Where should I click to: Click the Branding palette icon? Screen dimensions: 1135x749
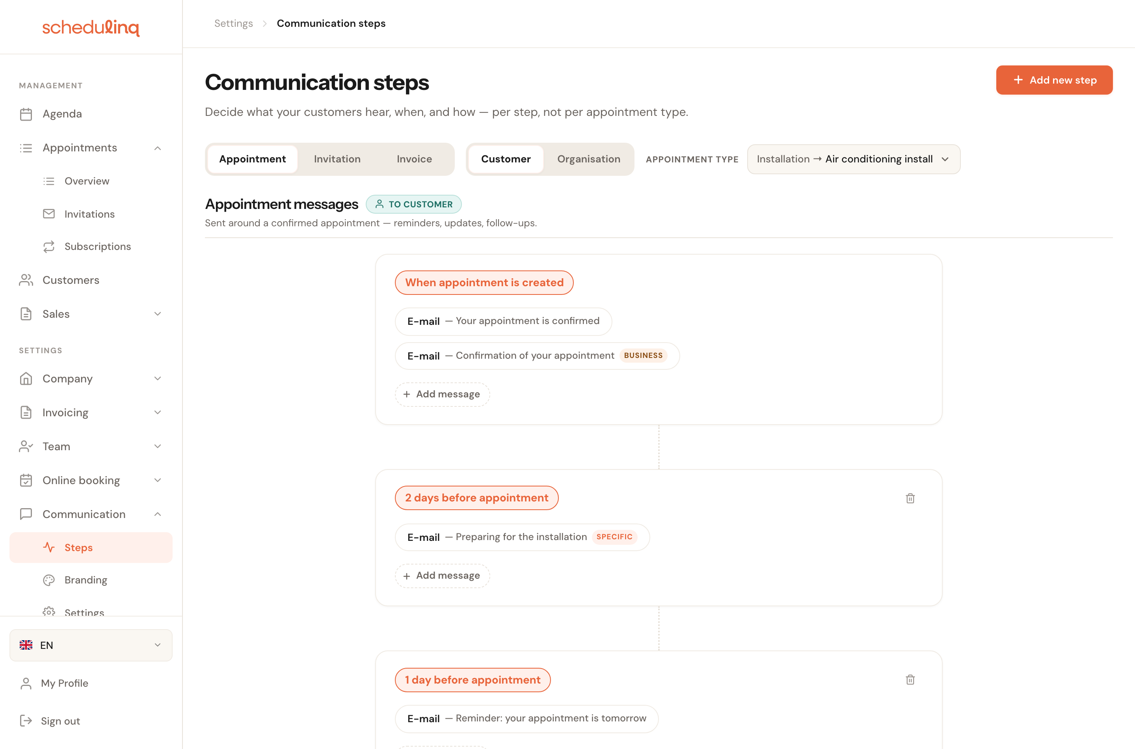click(49, 580)
